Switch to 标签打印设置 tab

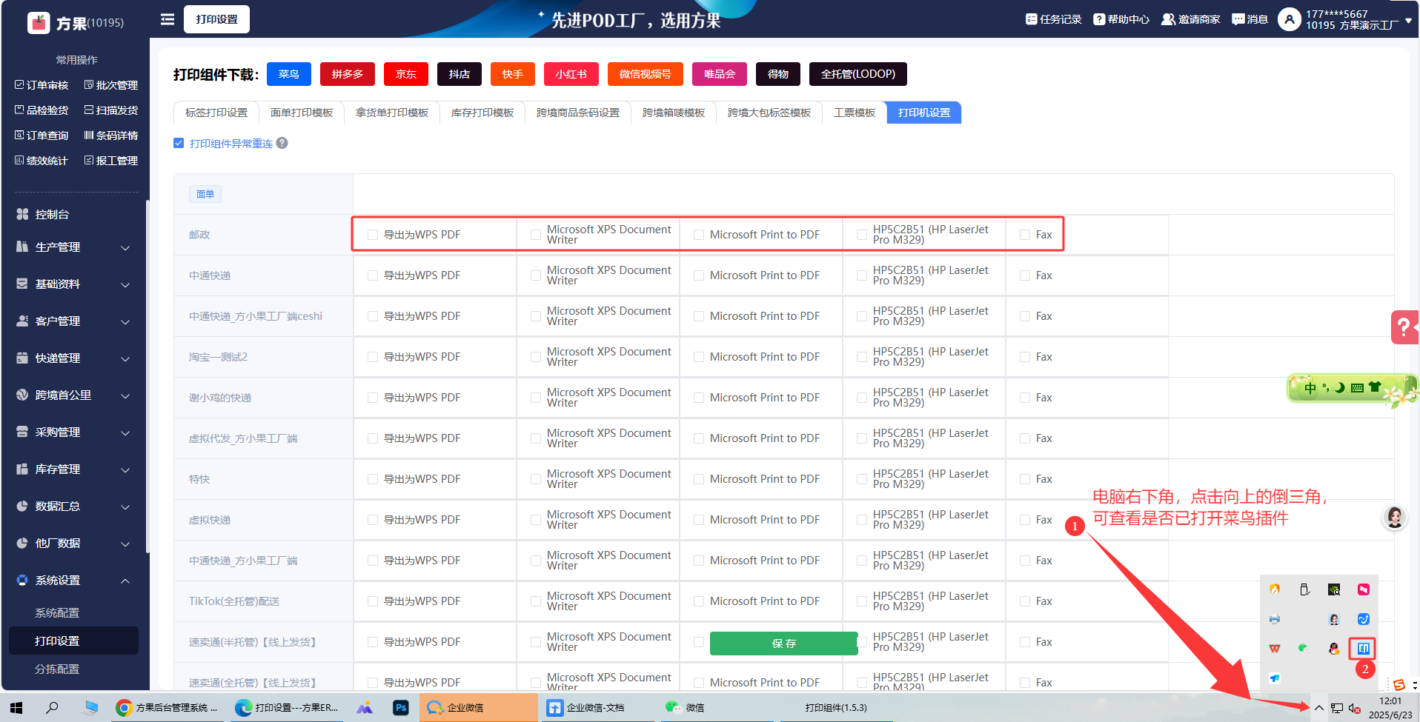(216, 113)
